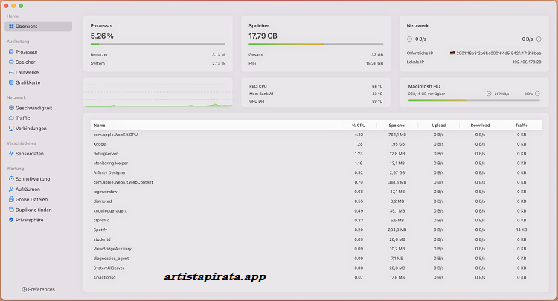Select the debugserver process row

click(316, 154)
